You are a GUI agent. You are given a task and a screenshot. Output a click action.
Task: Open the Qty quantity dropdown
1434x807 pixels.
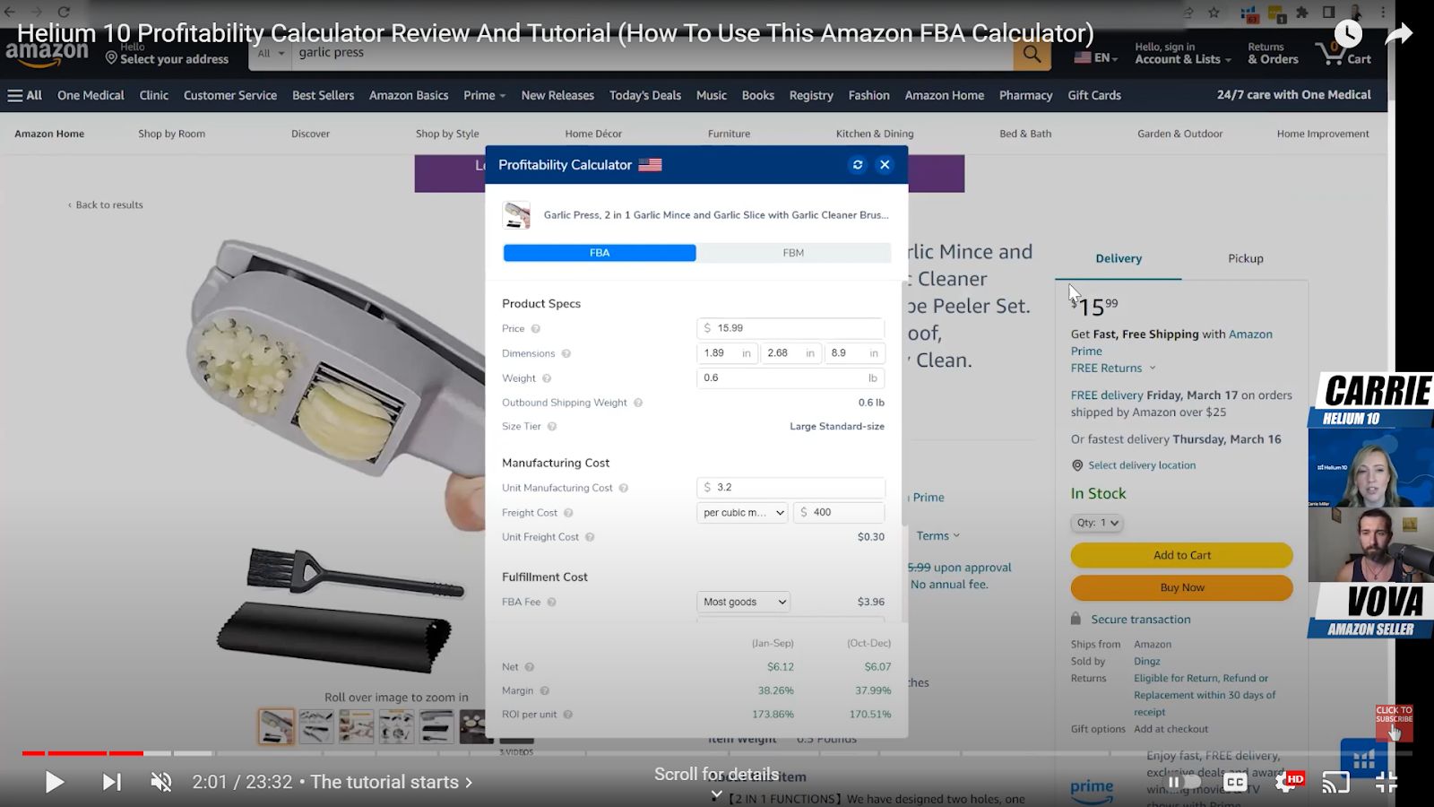click(x=1097, y=523)
